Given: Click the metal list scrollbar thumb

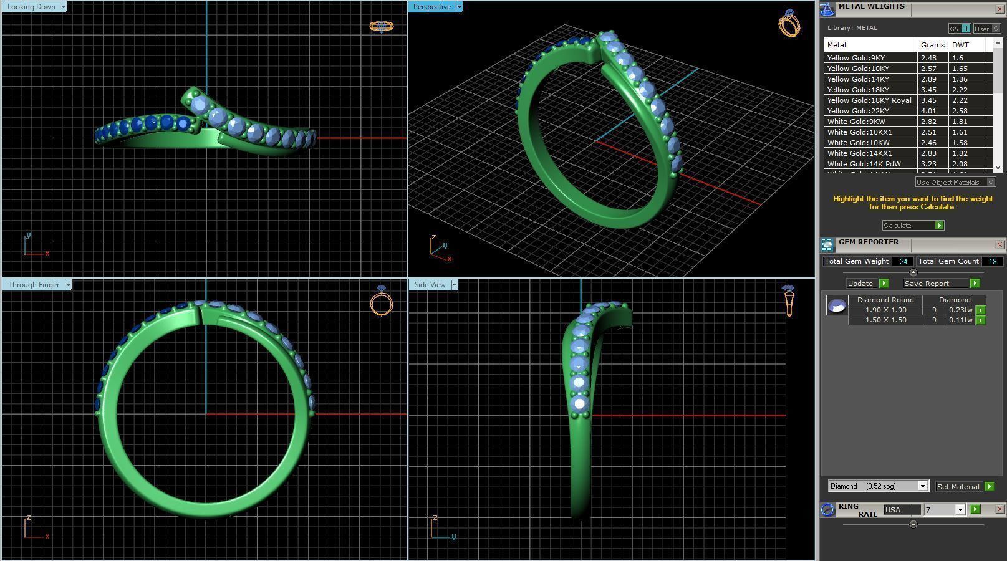Looking at the screenshot, I should [998, 72].
